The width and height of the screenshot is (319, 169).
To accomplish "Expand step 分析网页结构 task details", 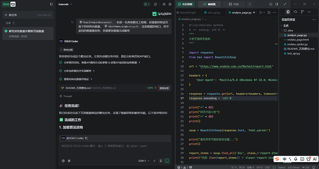I will coord(100,62).
